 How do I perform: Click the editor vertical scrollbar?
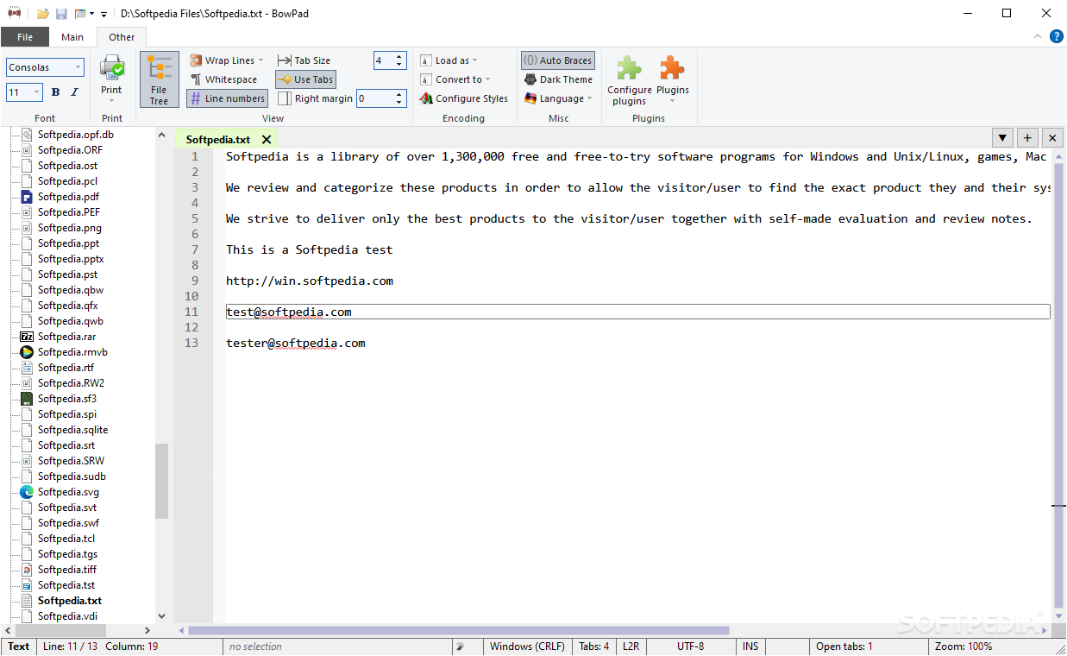(x=1058, y=384)
